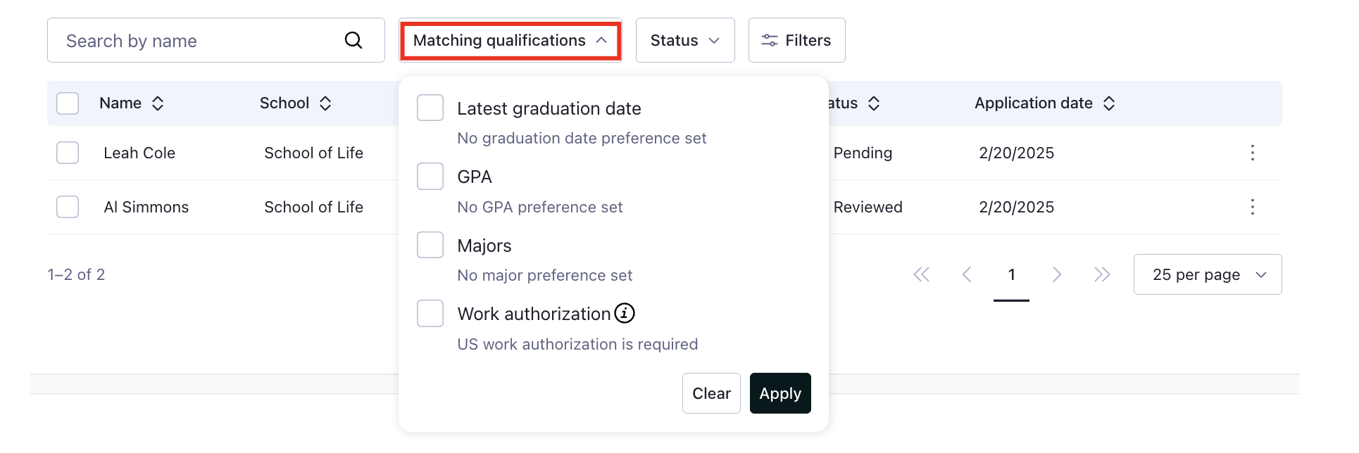Select all rows via header checkbox
The width and height of the screenshot is (1359, 453).
pos(68,103)
